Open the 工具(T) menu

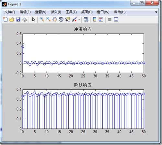[x=71, y=12]
